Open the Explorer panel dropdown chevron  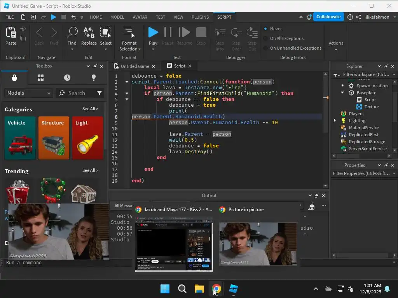(x=379, y=66)
